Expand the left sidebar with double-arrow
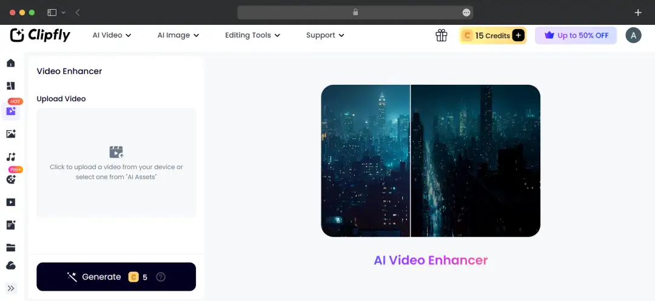The image size is (655, 301). coord(11,288)
